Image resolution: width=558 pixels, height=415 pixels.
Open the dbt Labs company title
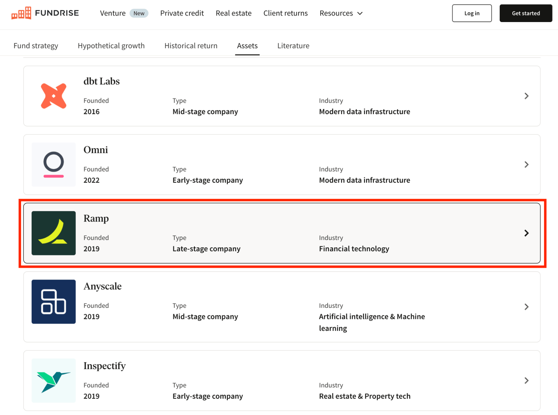tap(102, 81)
